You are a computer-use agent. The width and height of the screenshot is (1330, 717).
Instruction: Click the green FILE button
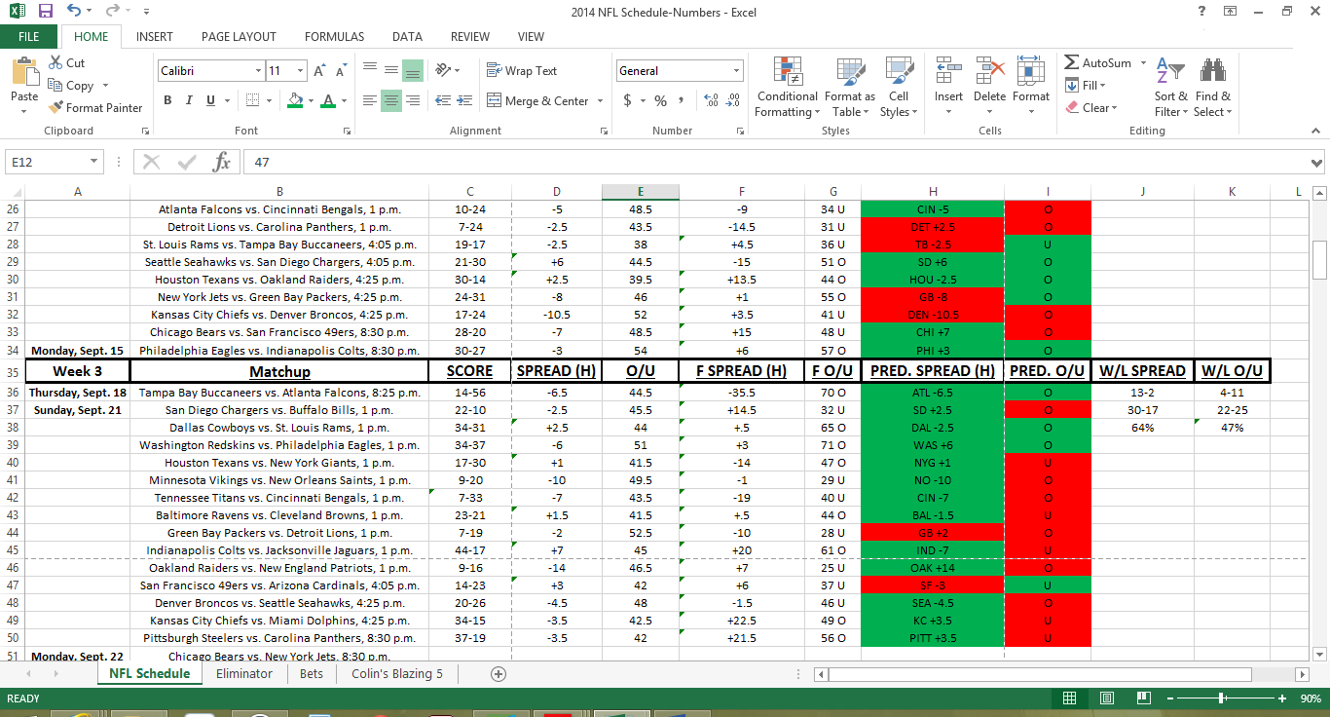[28, 37]
